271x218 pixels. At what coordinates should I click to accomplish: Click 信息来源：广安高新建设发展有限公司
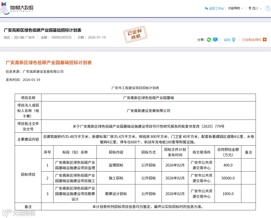(35, 72)
